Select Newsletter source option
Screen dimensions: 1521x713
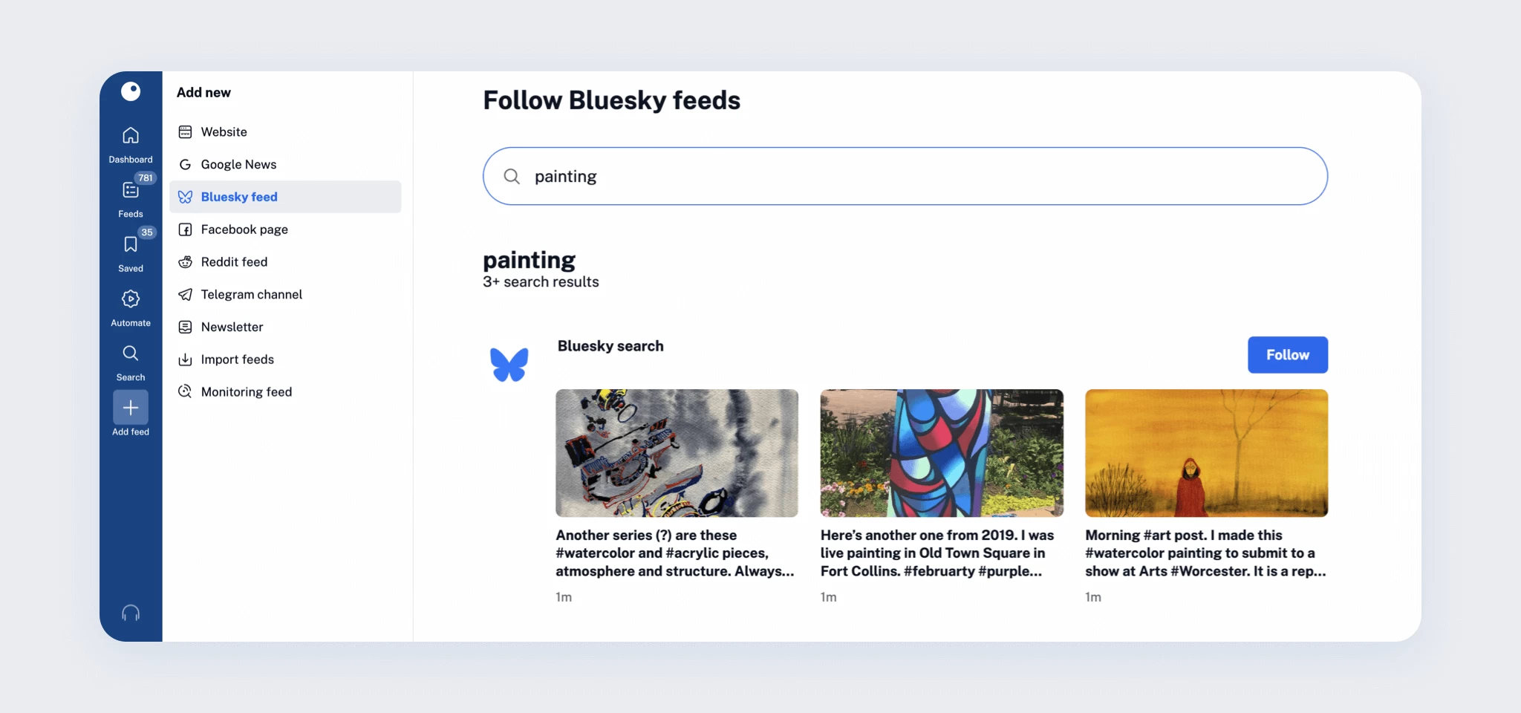232,327
